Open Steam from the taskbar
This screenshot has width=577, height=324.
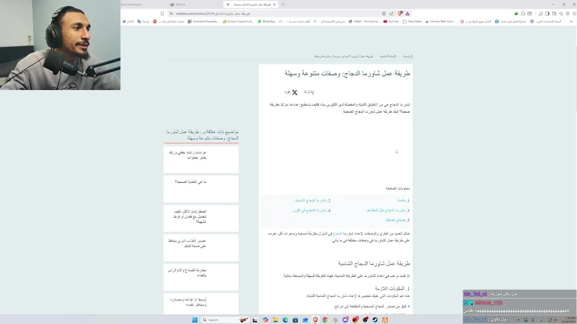375,320
